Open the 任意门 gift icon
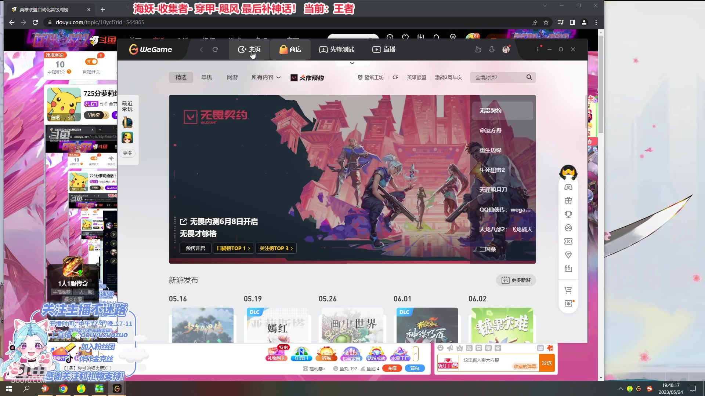This screenshot has height=396, width=705. [x=301, y=353]
